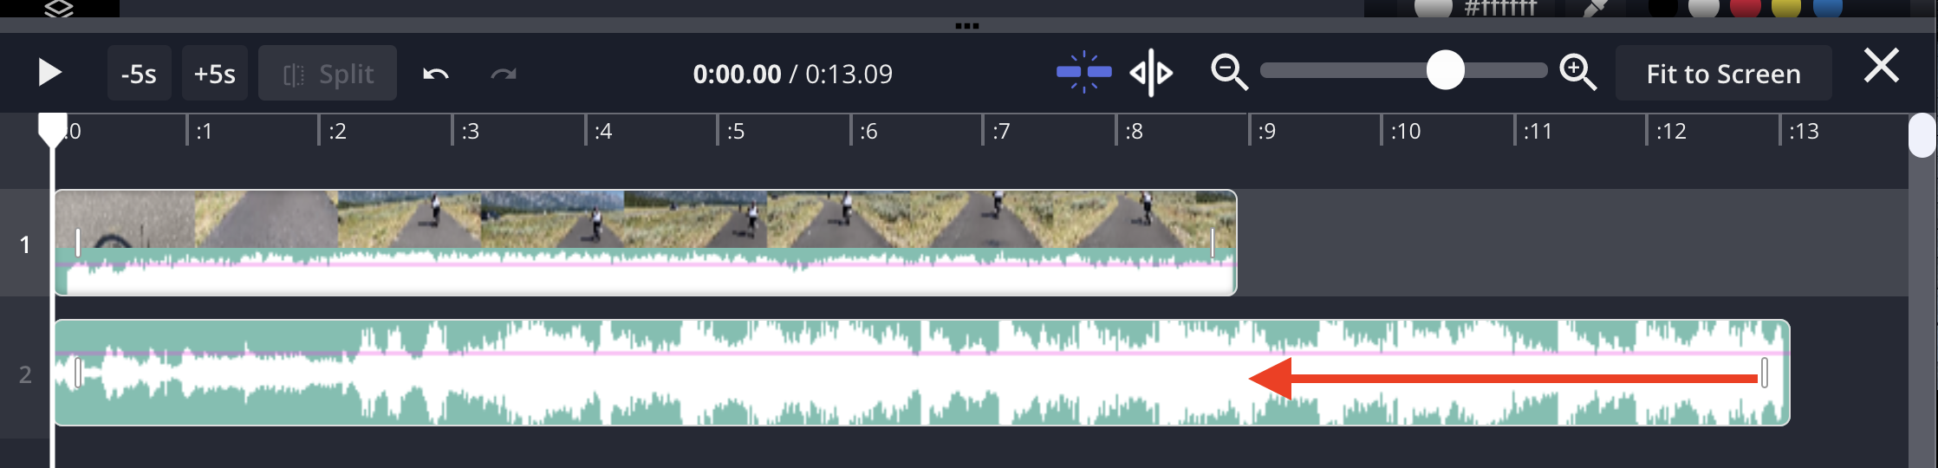
Task: Select the video clip on track 1
Action: point(645,219)
